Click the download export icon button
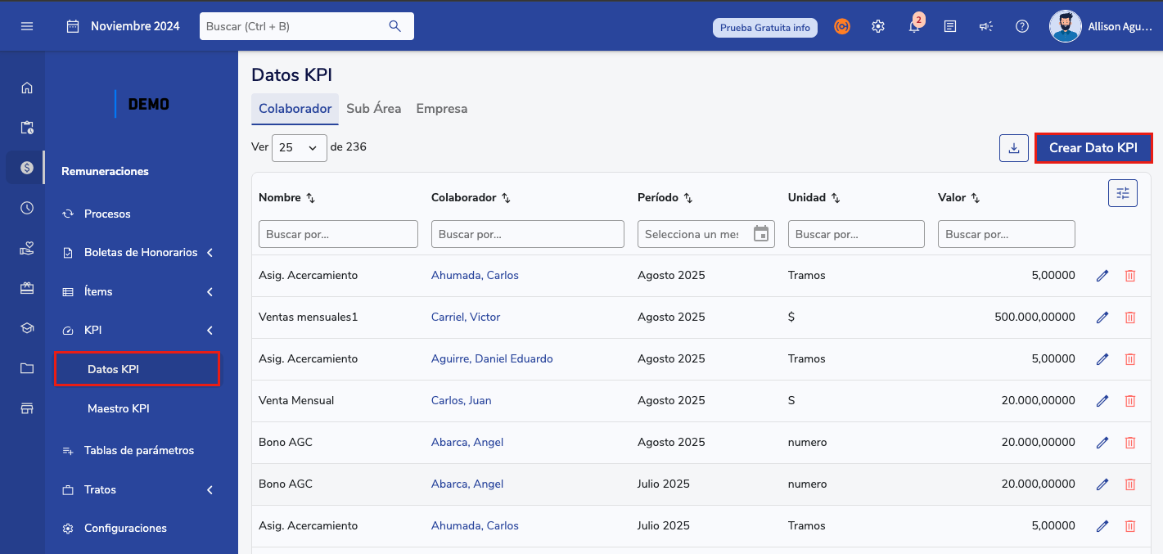This screenshot has width=1163, height=554. 1013,148
